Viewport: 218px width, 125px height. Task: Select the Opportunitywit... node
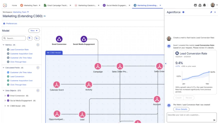pos(57,114)
